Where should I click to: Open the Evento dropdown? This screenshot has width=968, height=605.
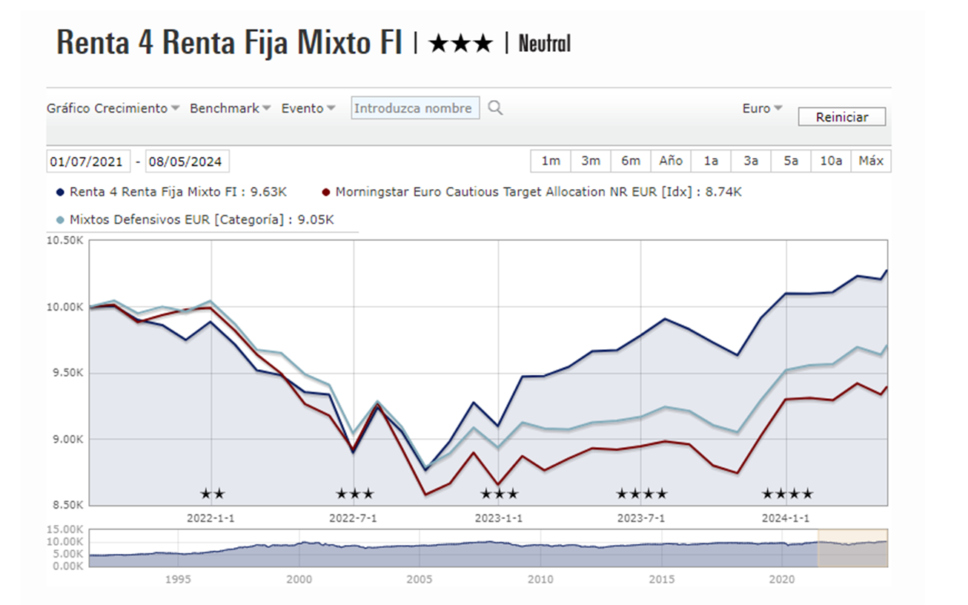[x=308, y=108]
